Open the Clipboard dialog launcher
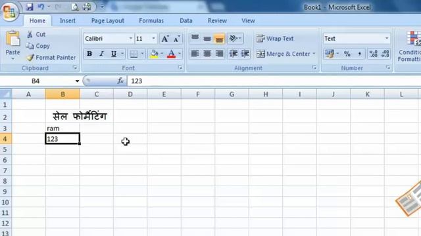 [x=75, y=68]
